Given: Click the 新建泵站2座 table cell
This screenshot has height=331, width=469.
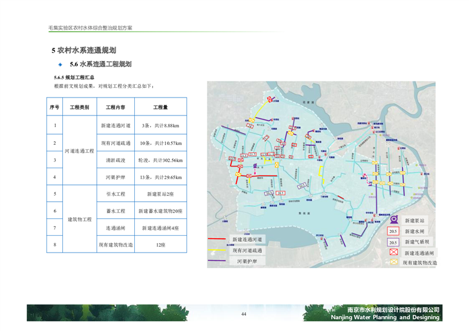Looking at the screenshot, I should (x=160, y=195).
